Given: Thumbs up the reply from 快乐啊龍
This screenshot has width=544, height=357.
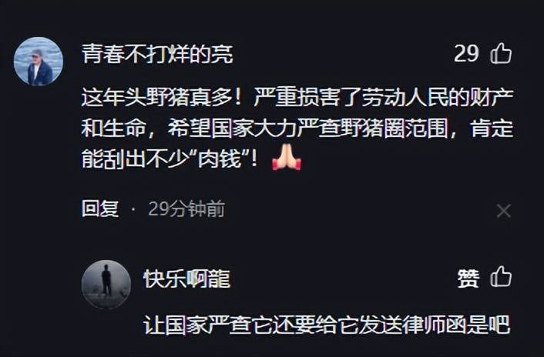Looking at the screenshot, I should tap(501, 277).
